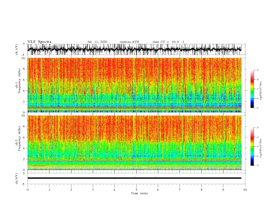Screen dimensions: 276x213
Task: Click the "10" label ending the time axis
Action: [245, 190]
